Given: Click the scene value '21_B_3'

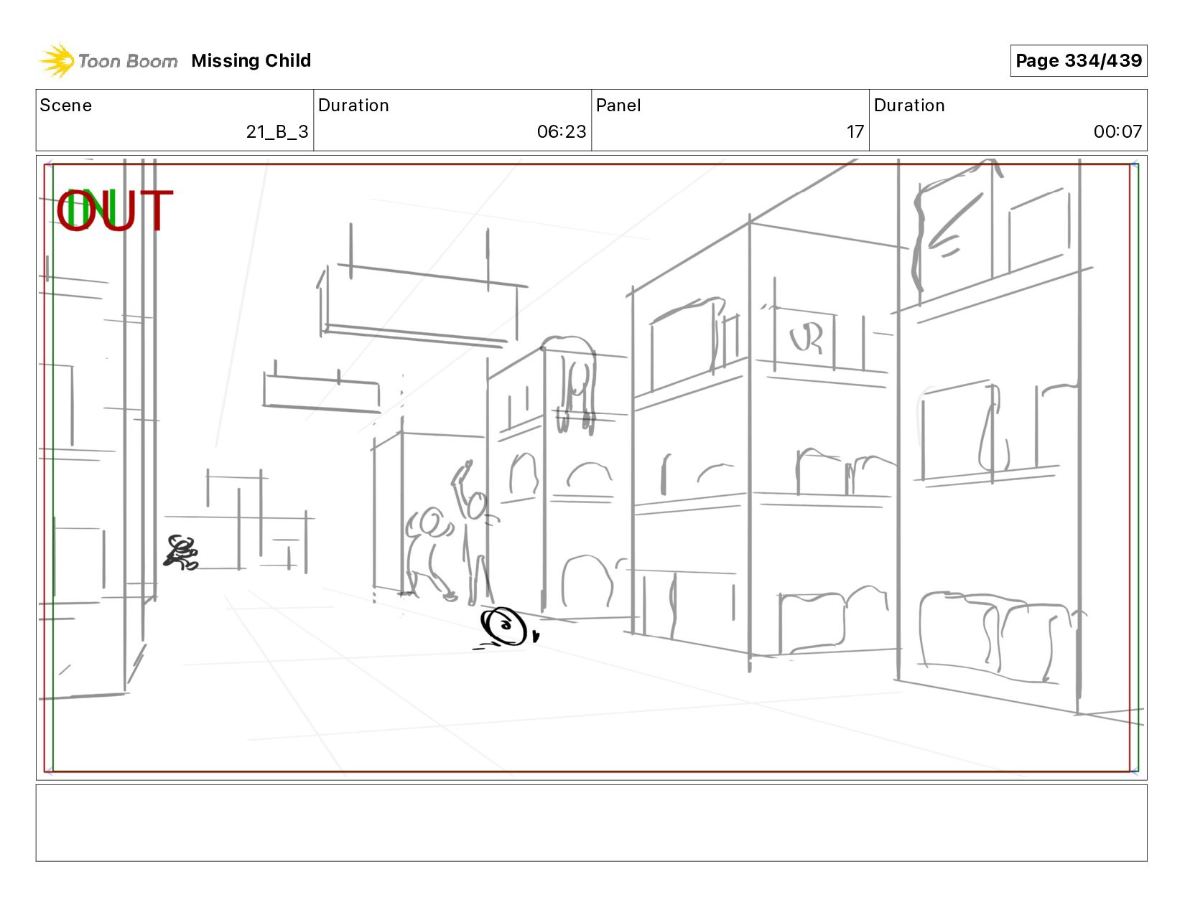Looking at the screenshot, I should click(x=277, y=132).
